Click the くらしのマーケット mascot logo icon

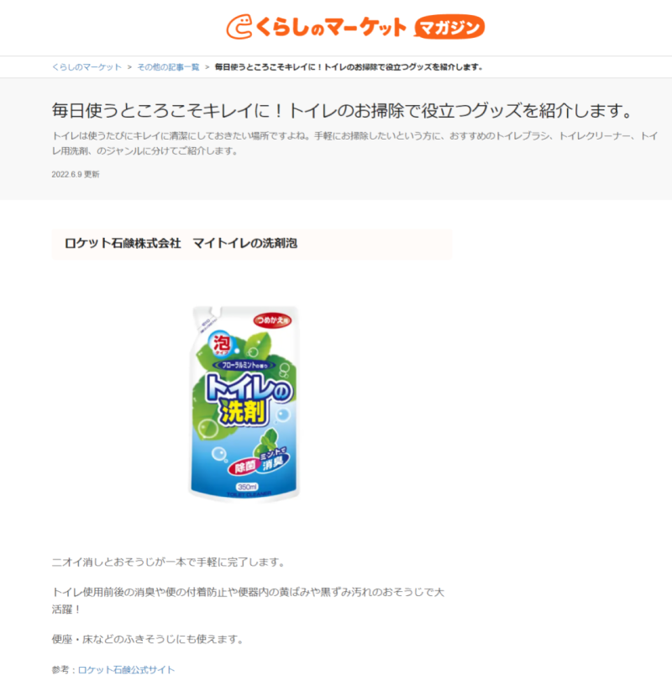pyautogui.click(x=239, y=27)
